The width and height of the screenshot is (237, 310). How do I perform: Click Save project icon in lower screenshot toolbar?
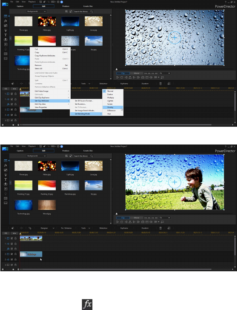[x=40, y=146]
